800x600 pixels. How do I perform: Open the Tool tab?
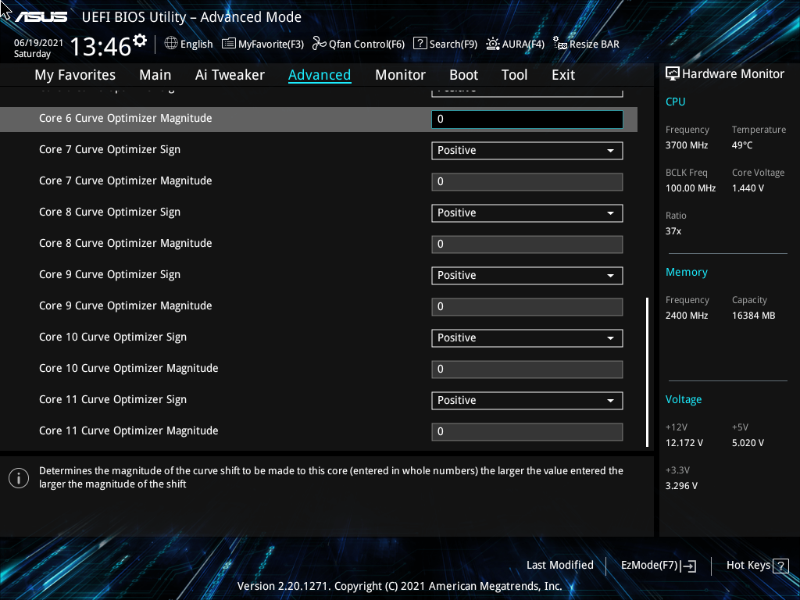click(514, 75)
